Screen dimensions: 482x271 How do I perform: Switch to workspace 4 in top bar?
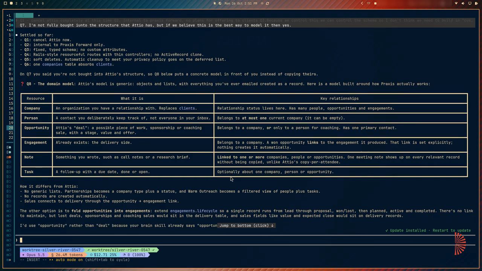coord(27,3)
